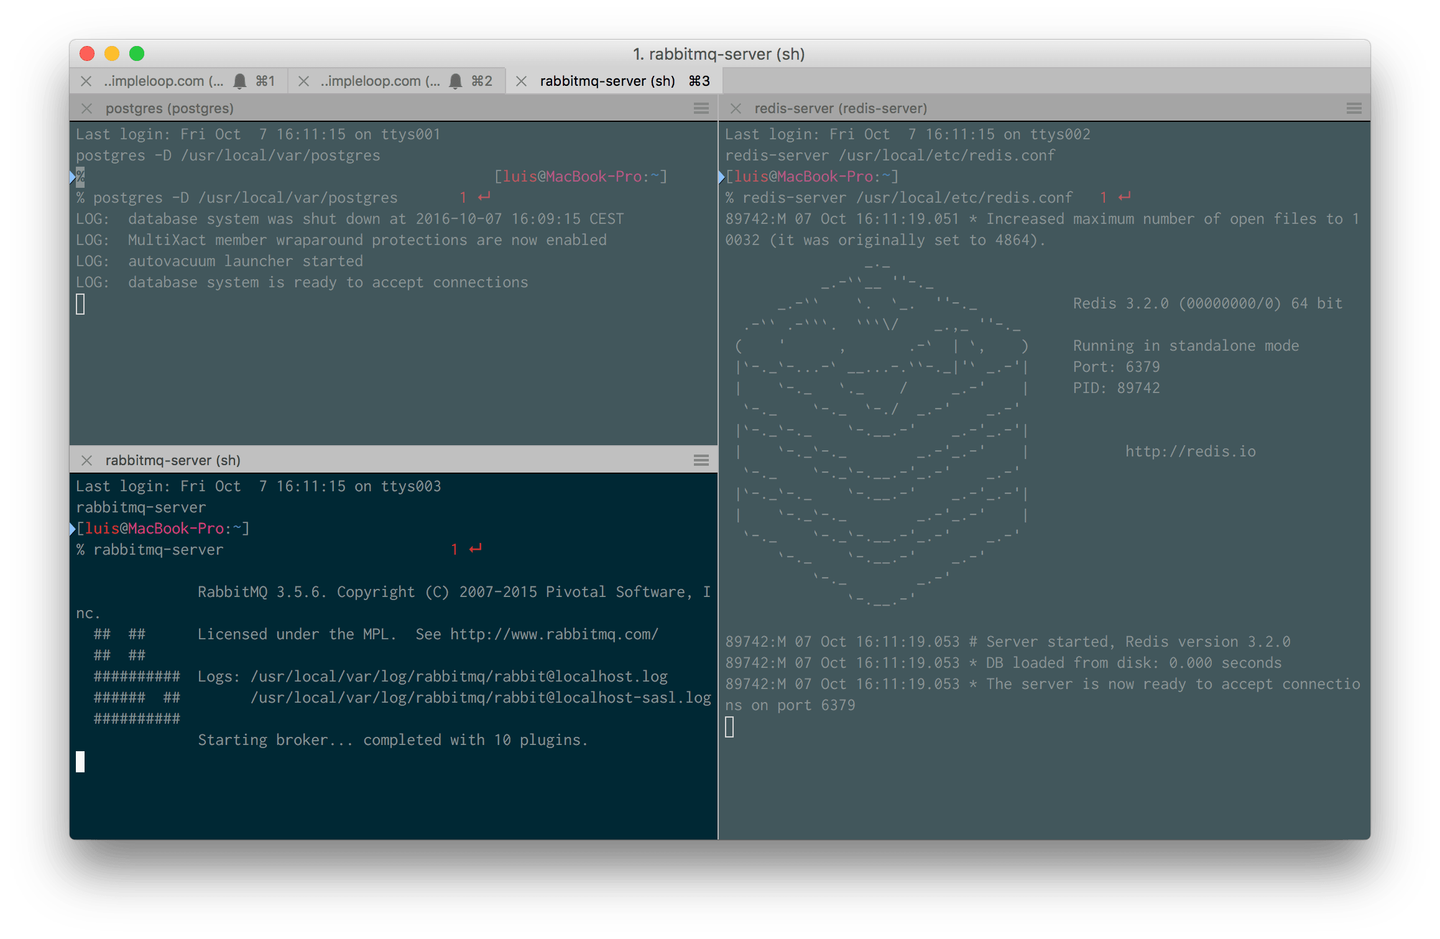Close the rabbitmq-server split pane
Viewport: 1440px width, 939px height.
coord(86,461)
